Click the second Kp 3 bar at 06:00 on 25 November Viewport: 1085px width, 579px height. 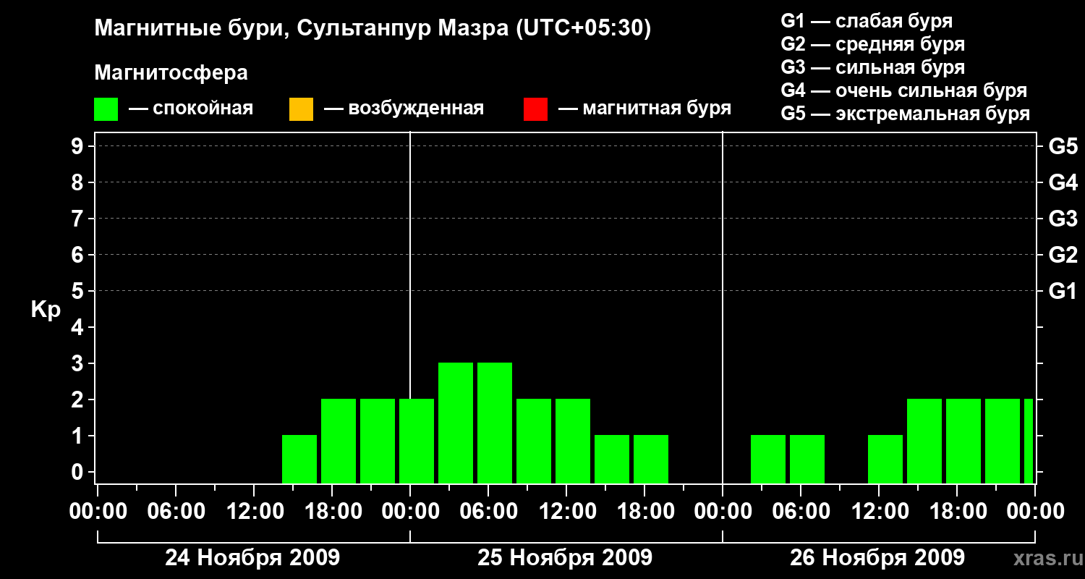coord(495,423)
